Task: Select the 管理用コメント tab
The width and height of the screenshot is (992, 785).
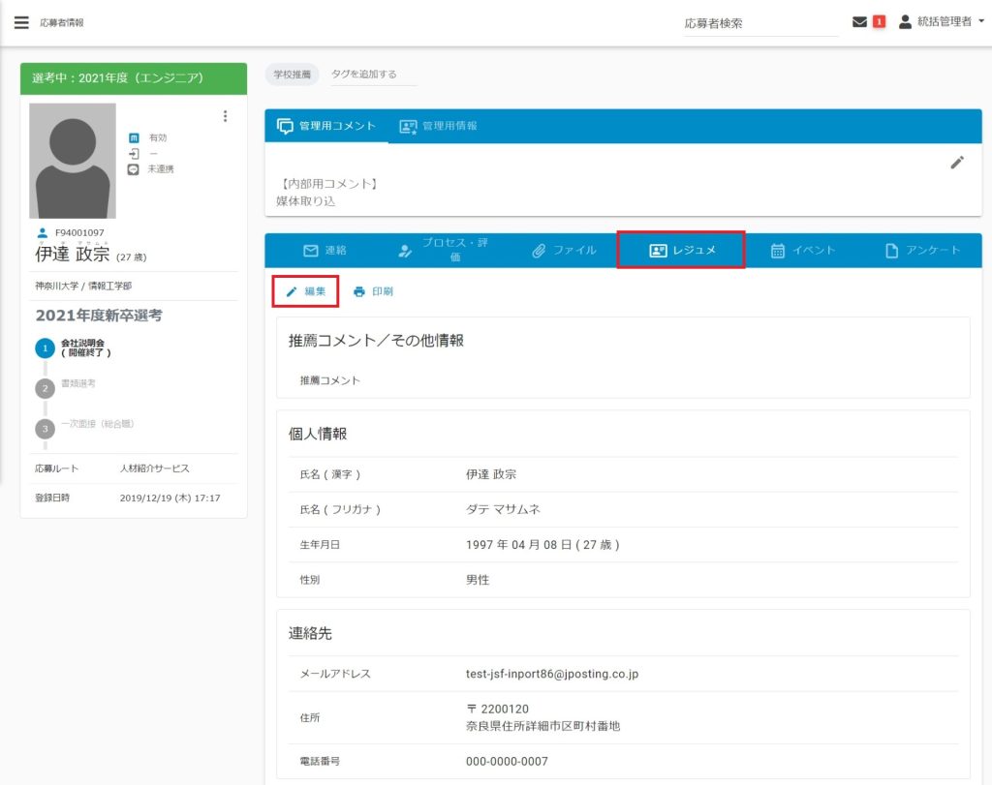Action: point(326,126)
